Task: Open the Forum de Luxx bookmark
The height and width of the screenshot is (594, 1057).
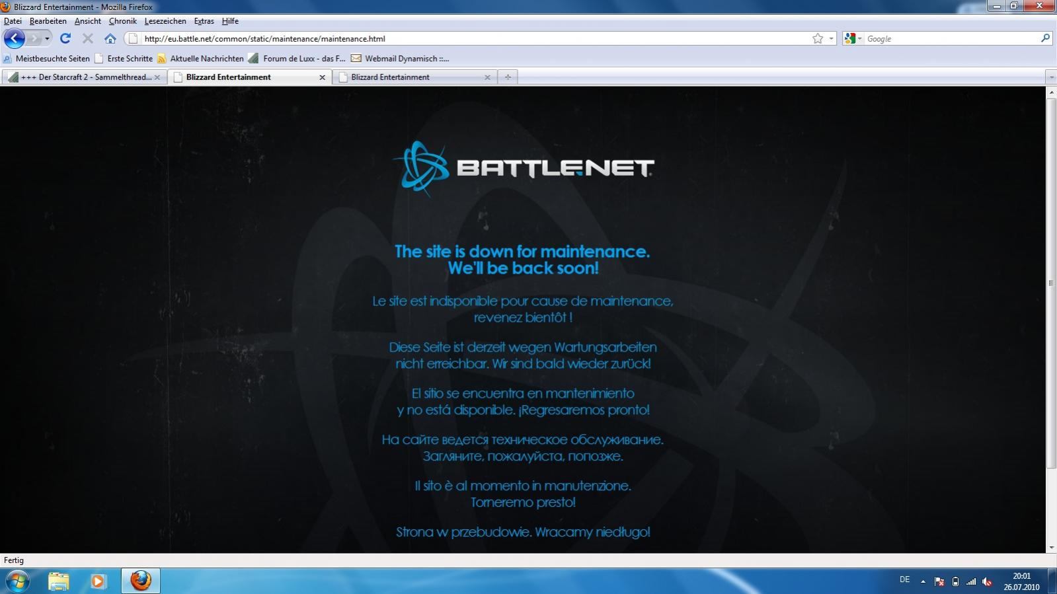Action: [x=297, y=58]
